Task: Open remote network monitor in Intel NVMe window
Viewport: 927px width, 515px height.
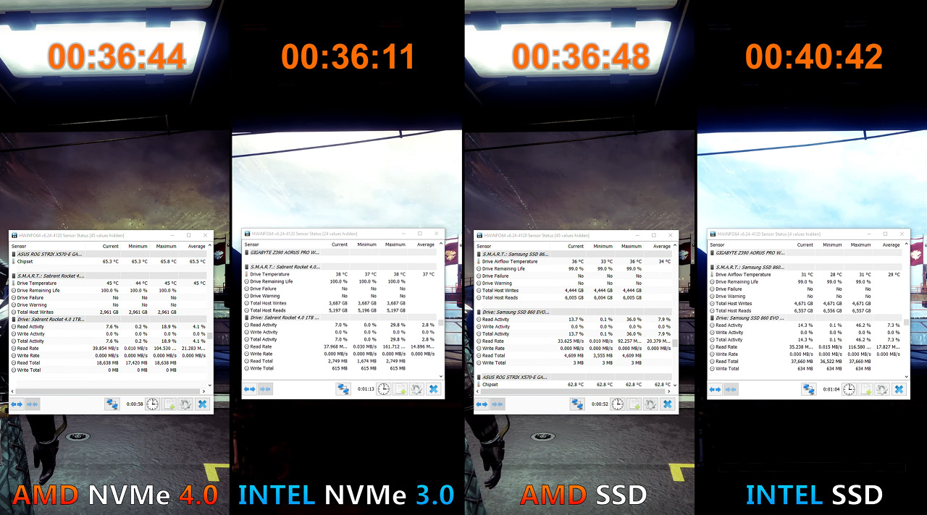Action: point(343,388)
